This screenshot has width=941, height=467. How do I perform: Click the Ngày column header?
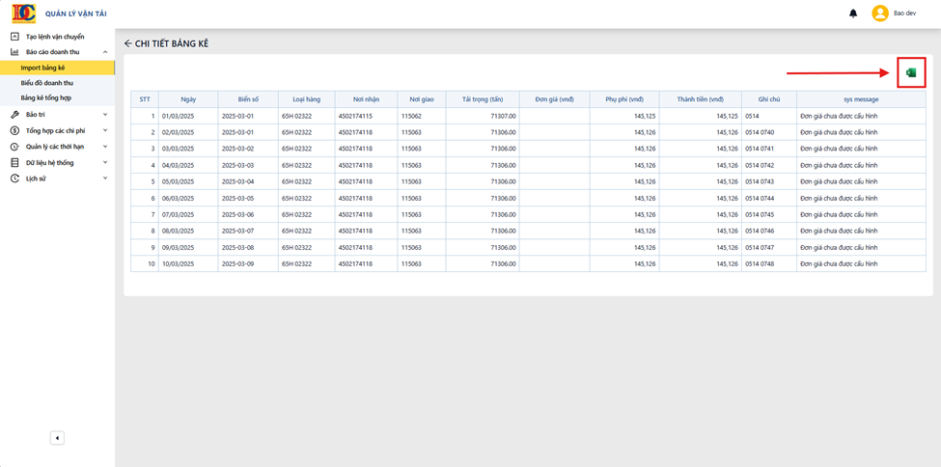(x=188, y=99)
